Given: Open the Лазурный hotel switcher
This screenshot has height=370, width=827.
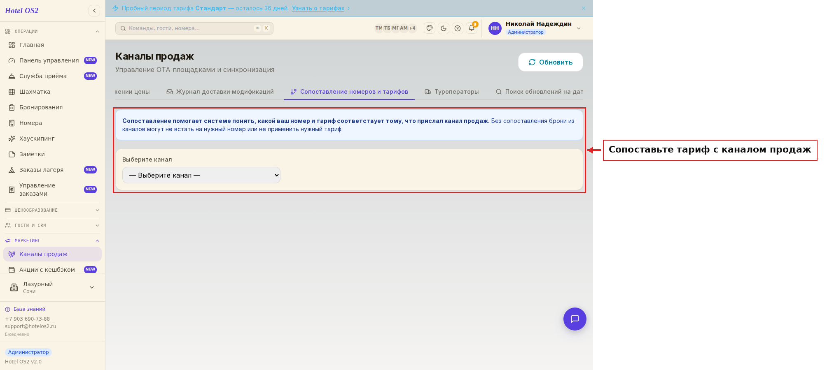Looking at the screenshot, I should [52, 287].
